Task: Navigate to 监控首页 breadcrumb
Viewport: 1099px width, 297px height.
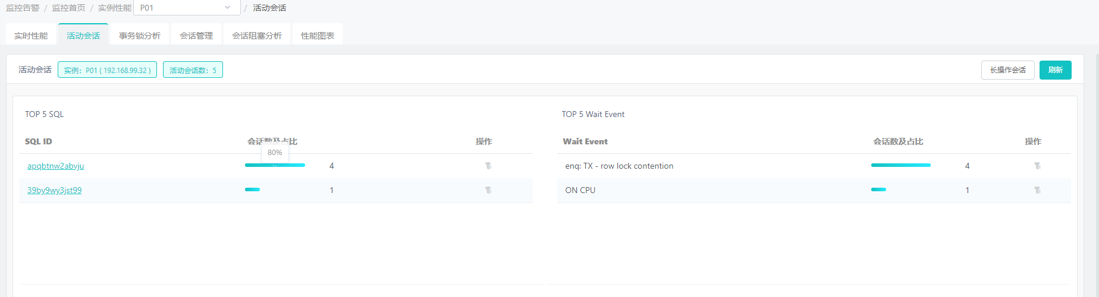Action: 68,8
